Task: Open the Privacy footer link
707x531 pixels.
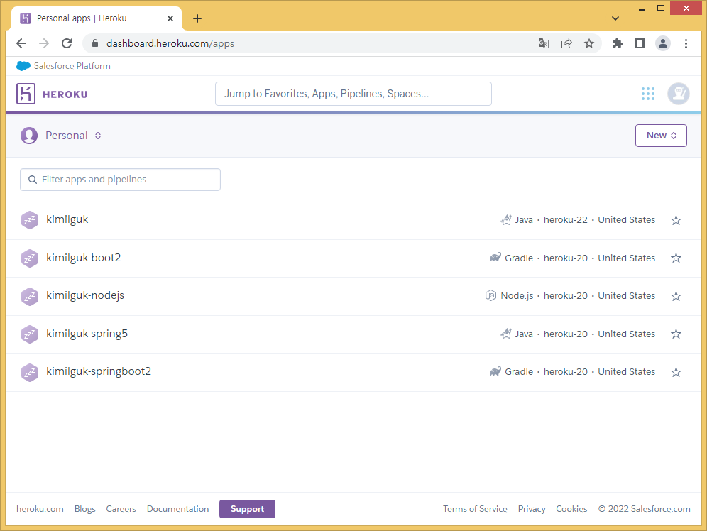Action: pos(532,509)
